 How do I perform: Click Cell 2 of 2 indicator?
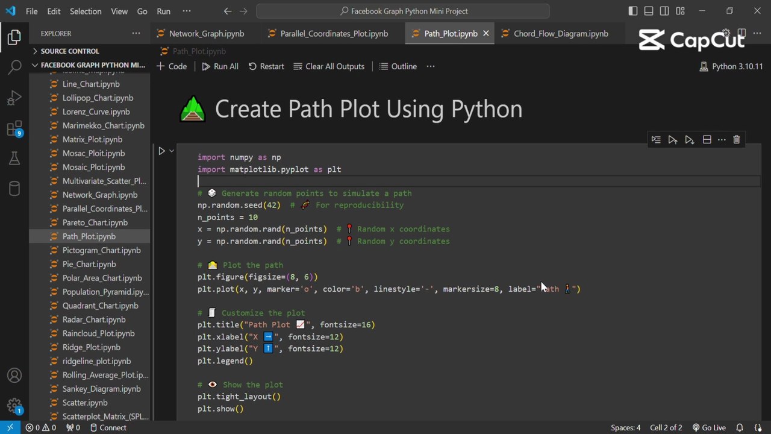[666, 427]
